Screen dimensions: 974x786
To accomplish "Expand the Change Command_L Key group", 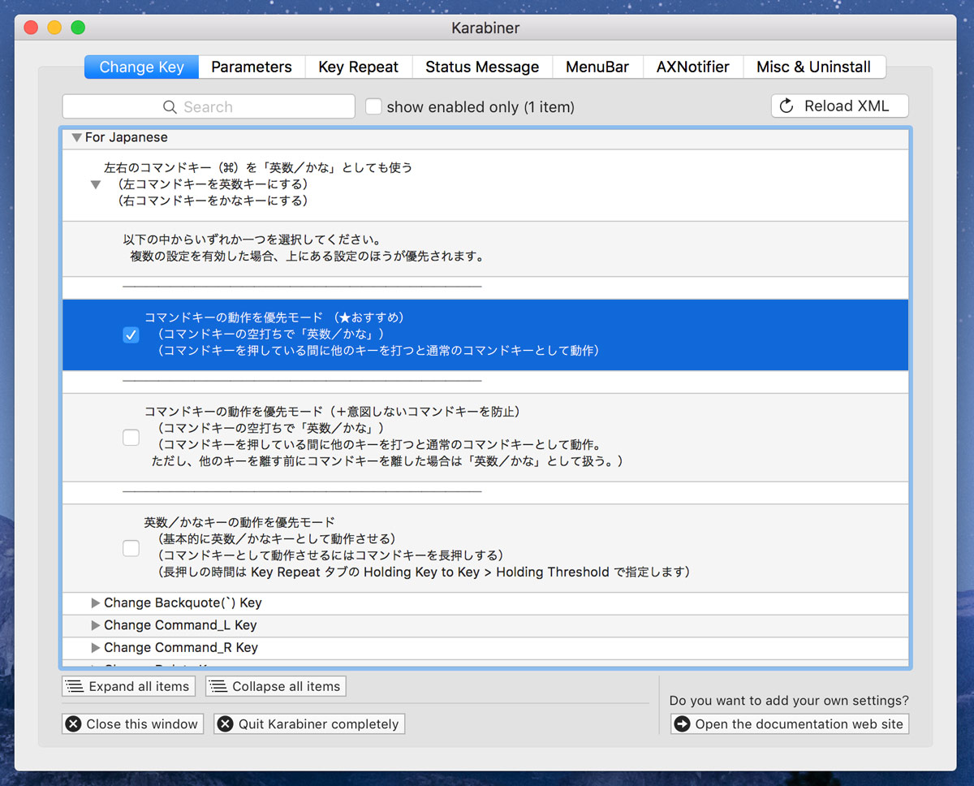I will 96,625.
